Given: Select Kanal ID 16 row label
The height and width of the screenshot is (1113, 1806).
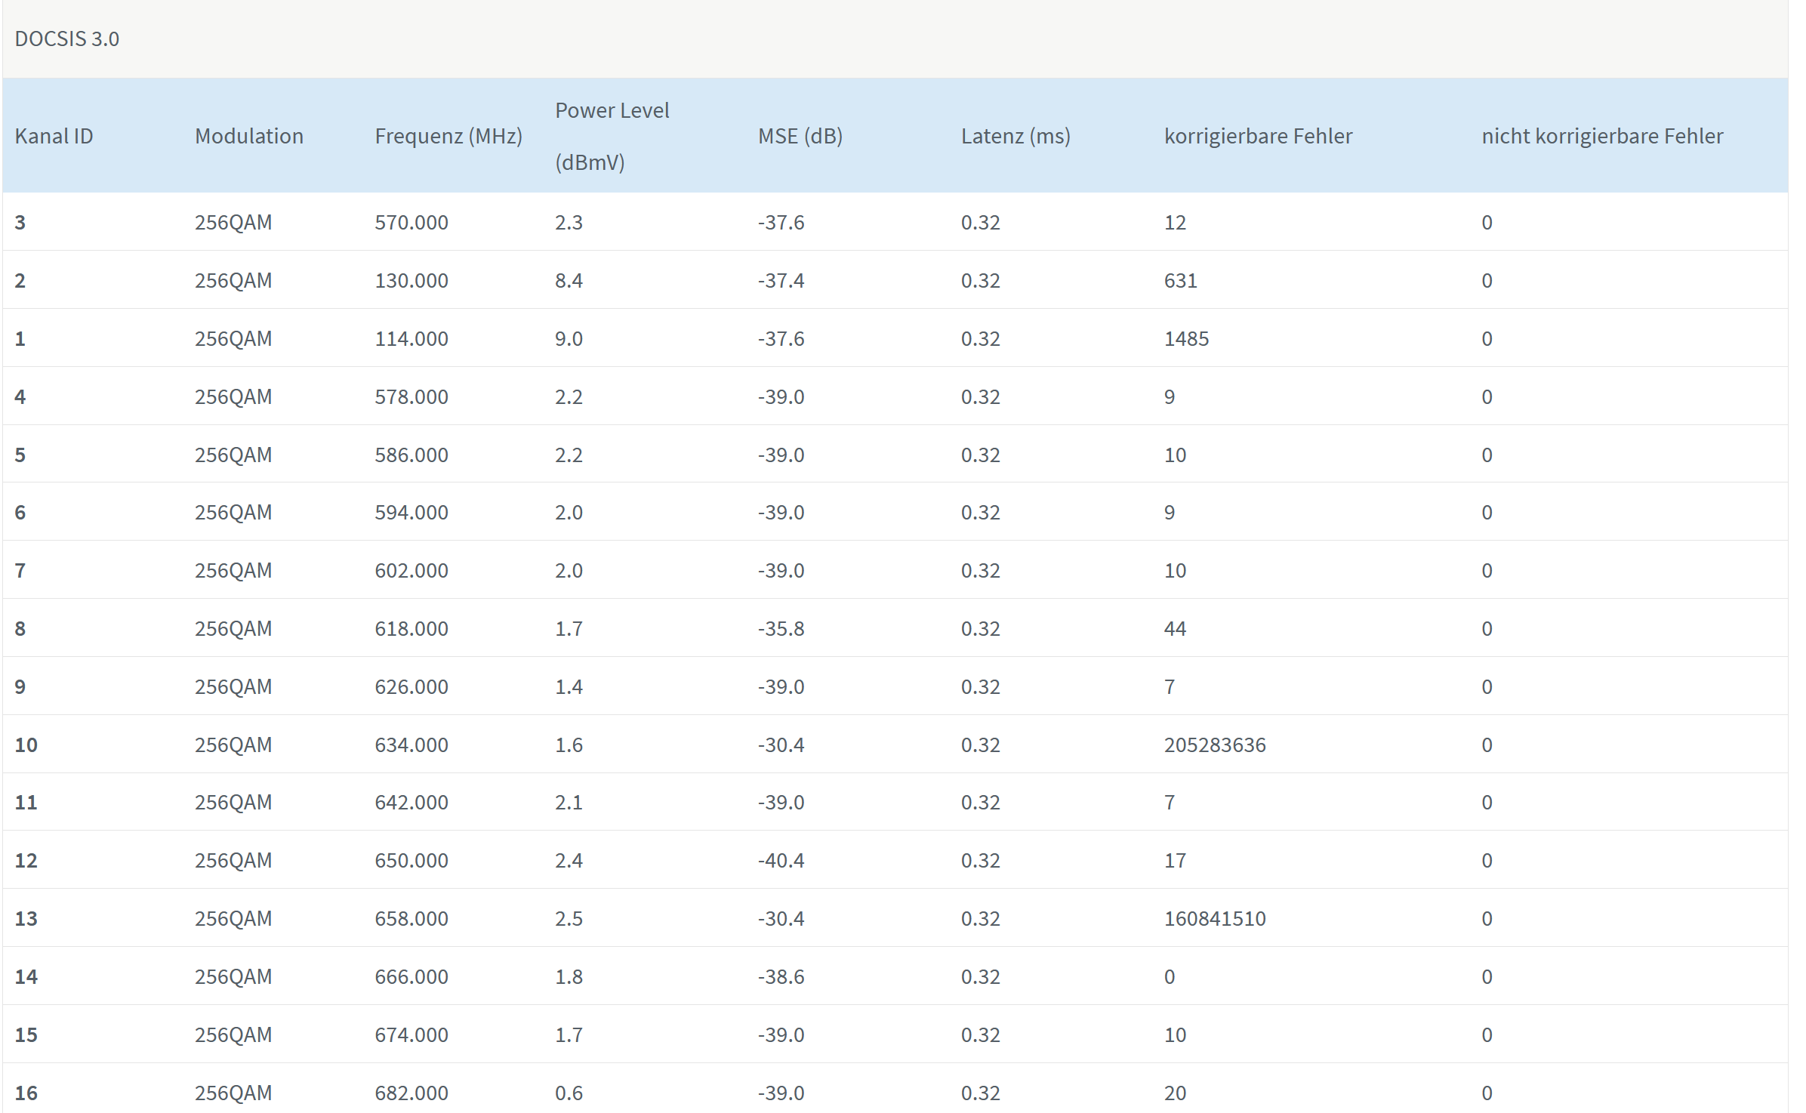Looking at the screenshot, I should click(x=26, y=1093).
